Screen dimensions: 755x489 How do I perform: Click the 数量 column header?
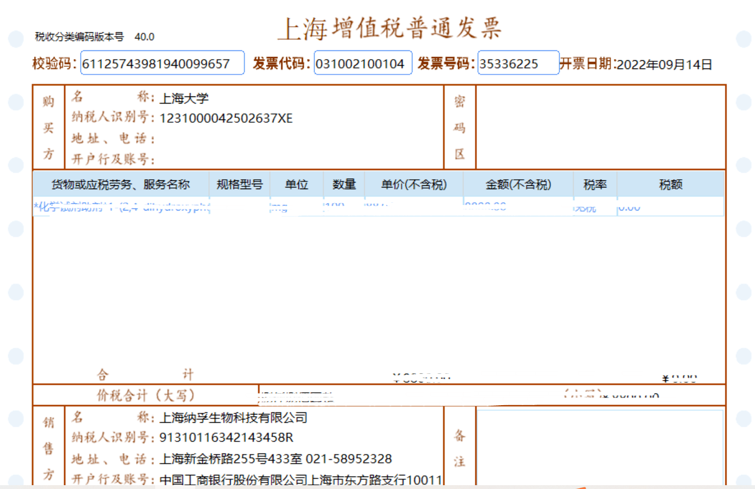point(344,185)
